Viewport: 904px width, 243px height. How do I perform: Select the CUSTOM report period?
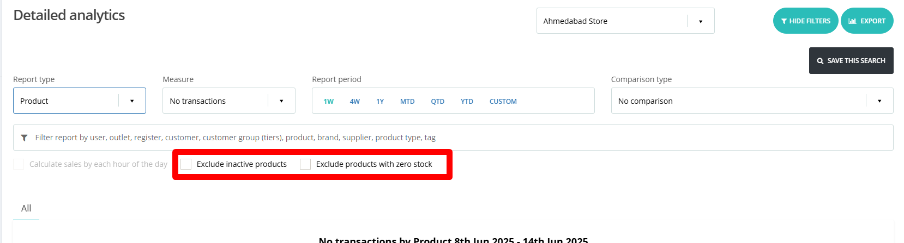(503, 102)
